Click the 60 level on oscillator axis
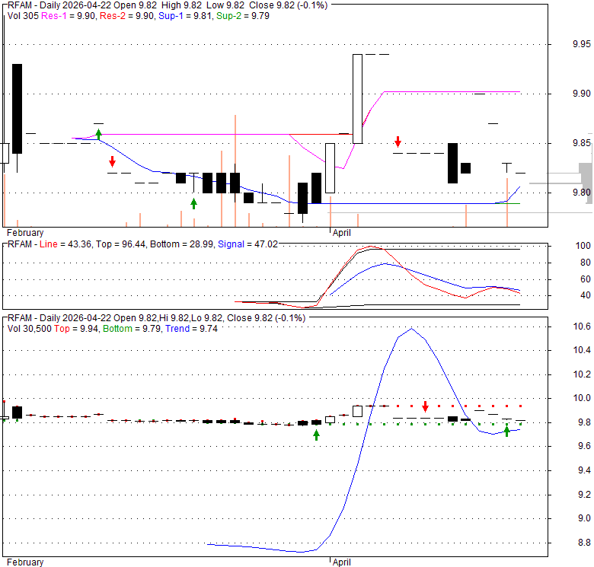 [586, 279]
